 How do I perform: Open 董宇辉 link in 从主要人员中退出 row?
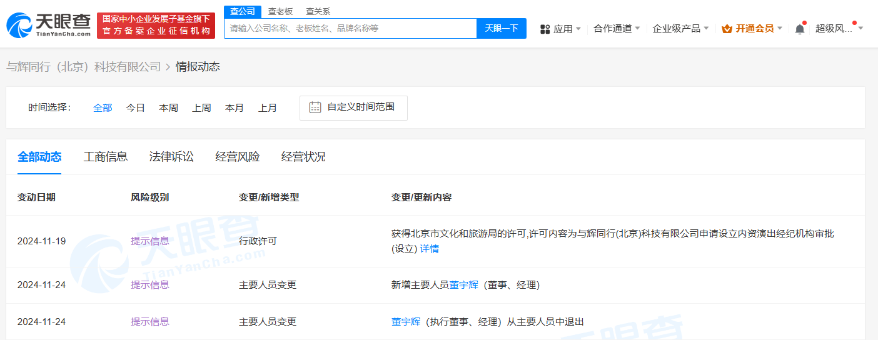[406, 322]
